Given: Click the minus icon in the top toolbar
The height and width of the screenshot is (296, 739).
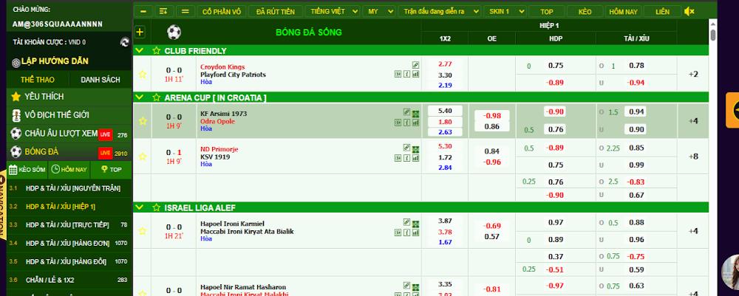Looking at the screenshot, I should pyautogui.click(x=143, y=11).
